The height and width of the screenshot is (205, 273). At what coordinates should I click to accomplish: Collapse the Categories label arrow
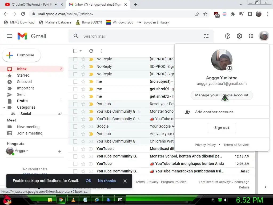pyautogui.click(x=4, y=108)
